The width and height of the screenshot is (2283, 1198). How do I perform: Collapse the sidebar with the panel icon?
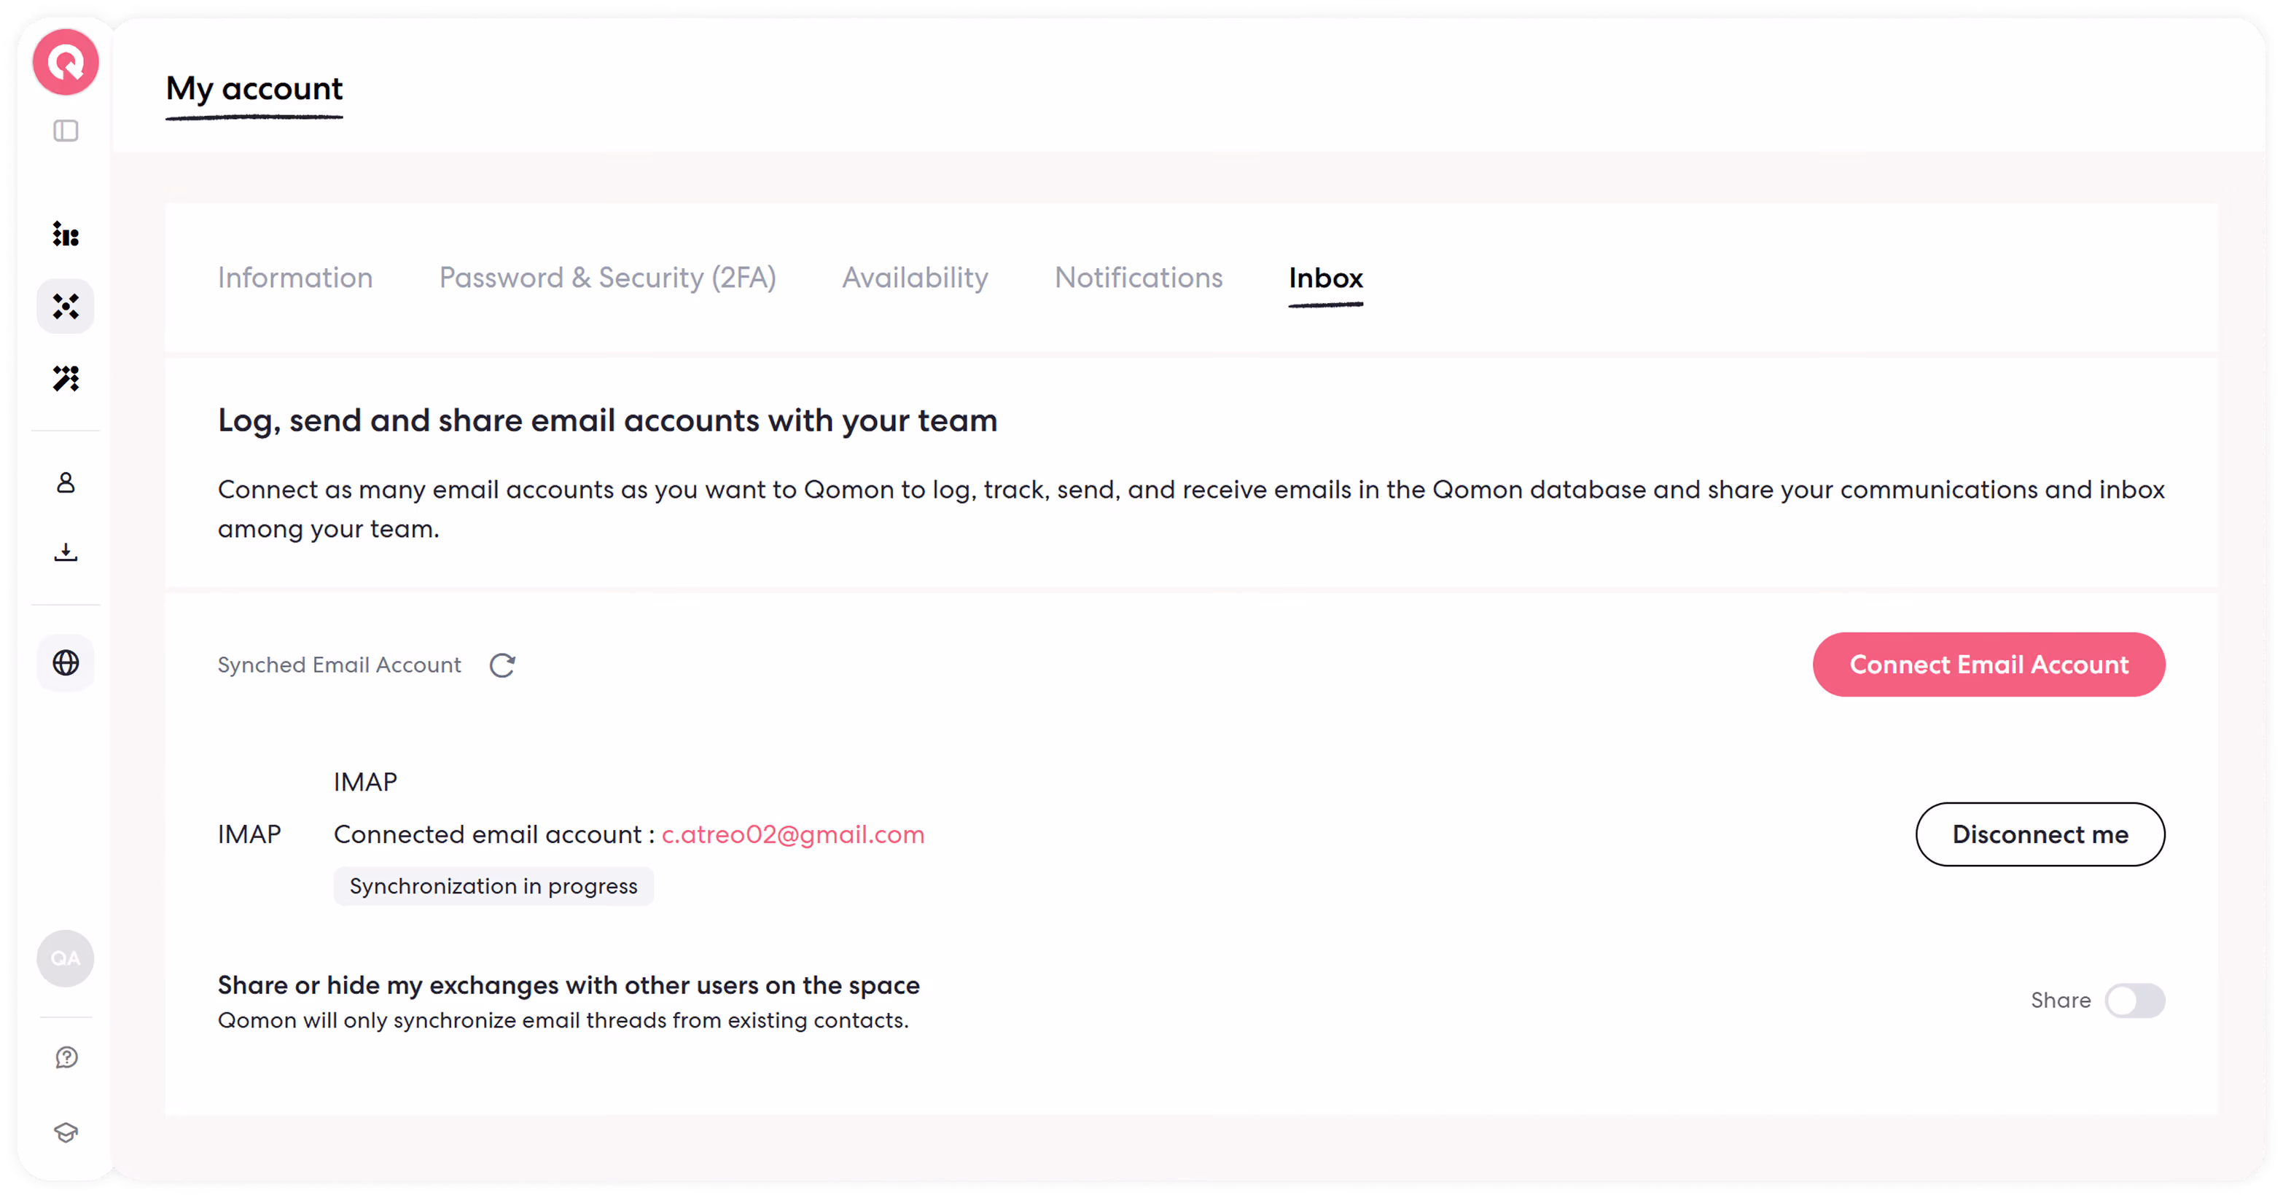[x=66, y=131]
